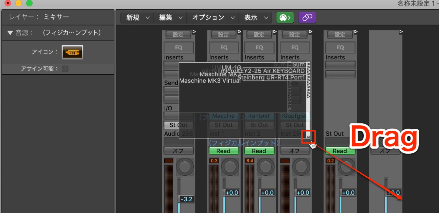Viewport: 439px width, 213px height.
Task: Click the EQ display on Audio 256 strip
Action: [178, 47]
